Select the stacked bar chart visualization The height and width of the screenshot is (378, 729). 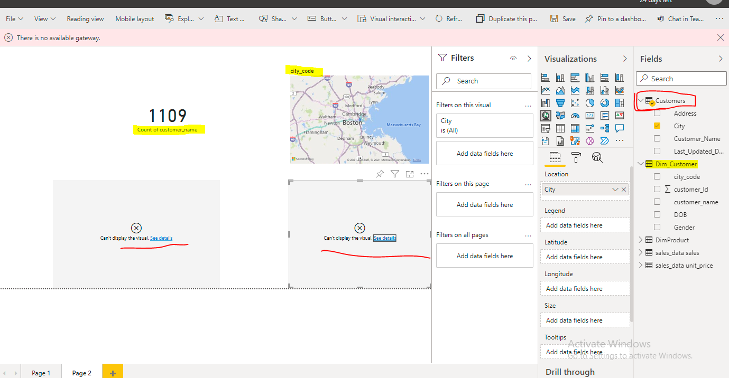[x=546, y=78]
